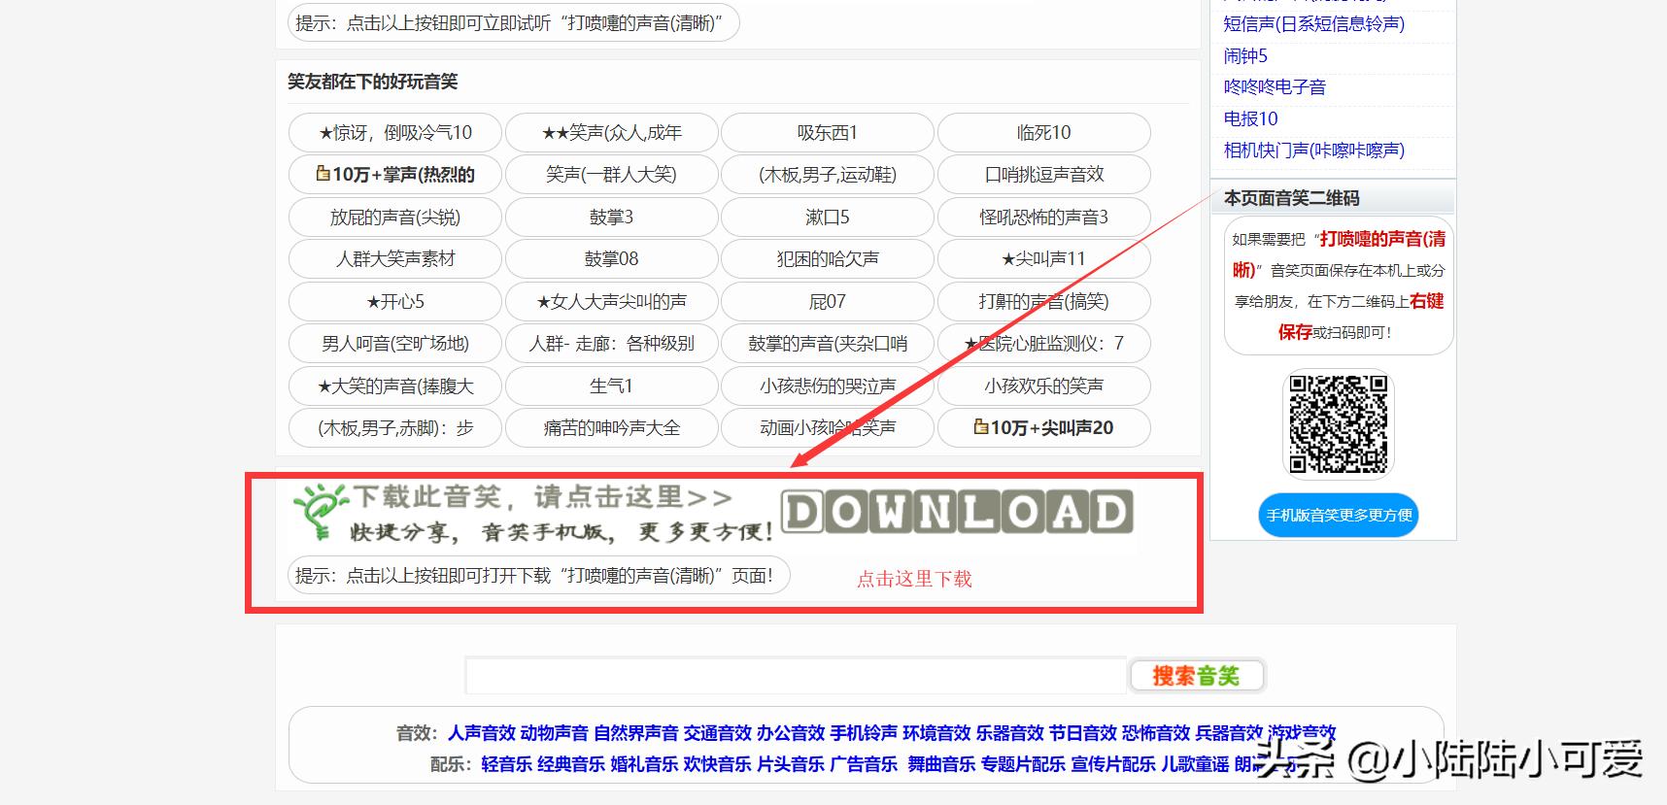Go to 婚礼音乐 music category
This screenshot has width=1667, height=805.
[643, 764]
